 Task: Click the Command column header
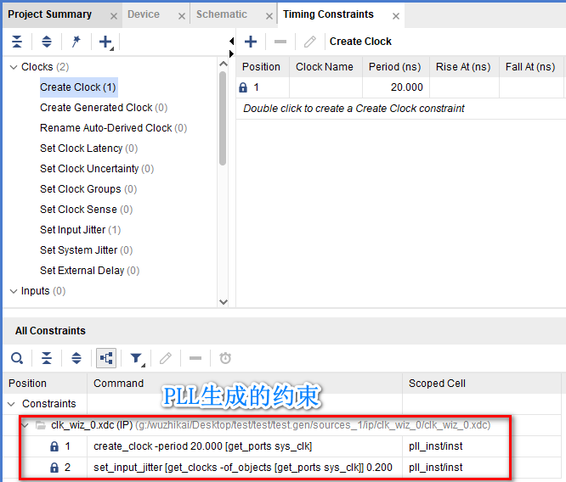245,384
